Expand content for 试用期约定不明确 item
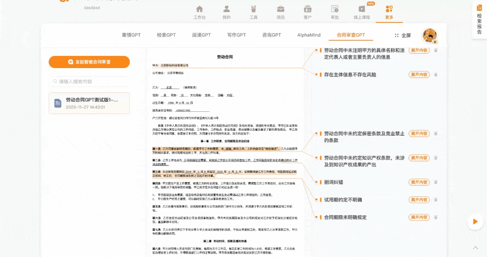This screenshot has width=487, height=257. [x=419, y=200]
